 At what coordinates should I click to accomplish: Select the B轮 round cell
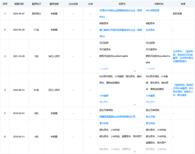tap(36, 113)
